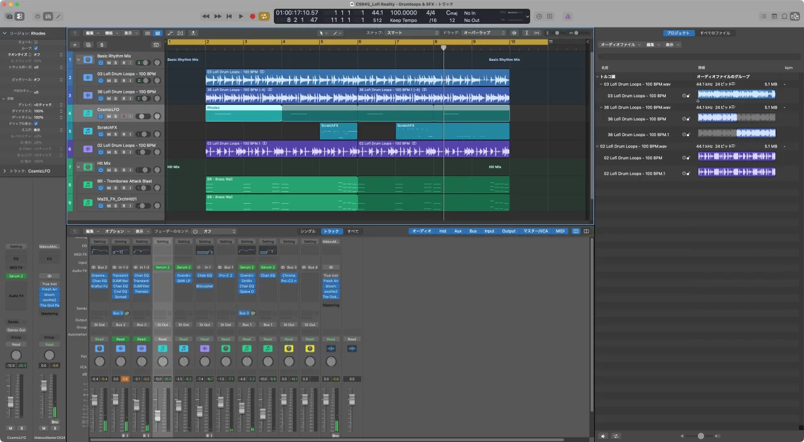Select the Aux filter in mixer
804x442 pixels.
(458, 231)
